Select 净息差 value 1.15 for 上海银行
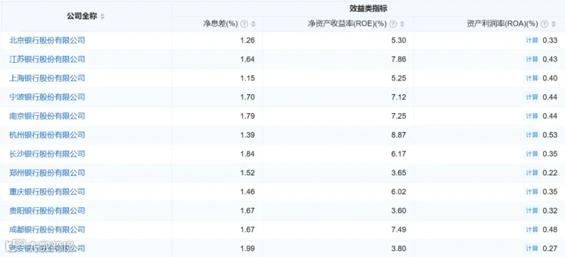 click(x=247, y=78)
